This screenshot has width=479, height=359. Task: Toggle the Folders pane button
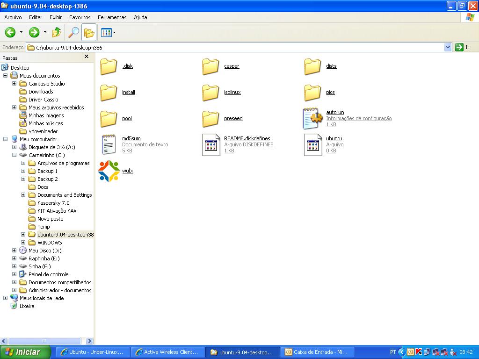(89, 32)
